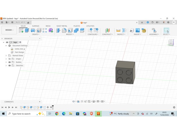Jump to timeline end
The height and width of the screenshot is (133, 177).
pos(16,107)
